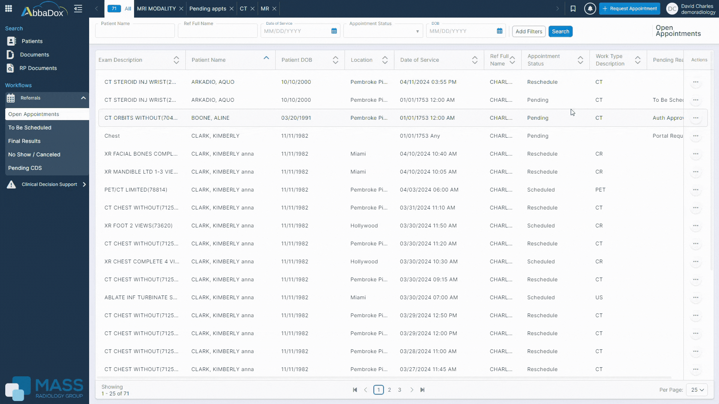Click the Request Appointment button
The image size is (719, 404).
click(630, 8)
